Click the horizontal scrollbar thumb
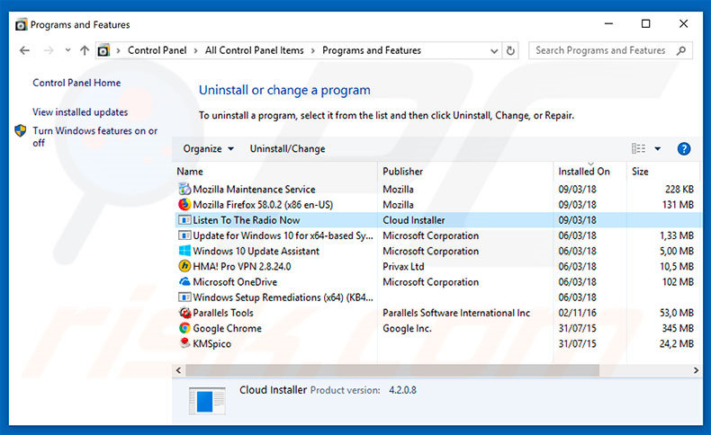This screenshot has width=711, height=435. [x=392, y=370]
